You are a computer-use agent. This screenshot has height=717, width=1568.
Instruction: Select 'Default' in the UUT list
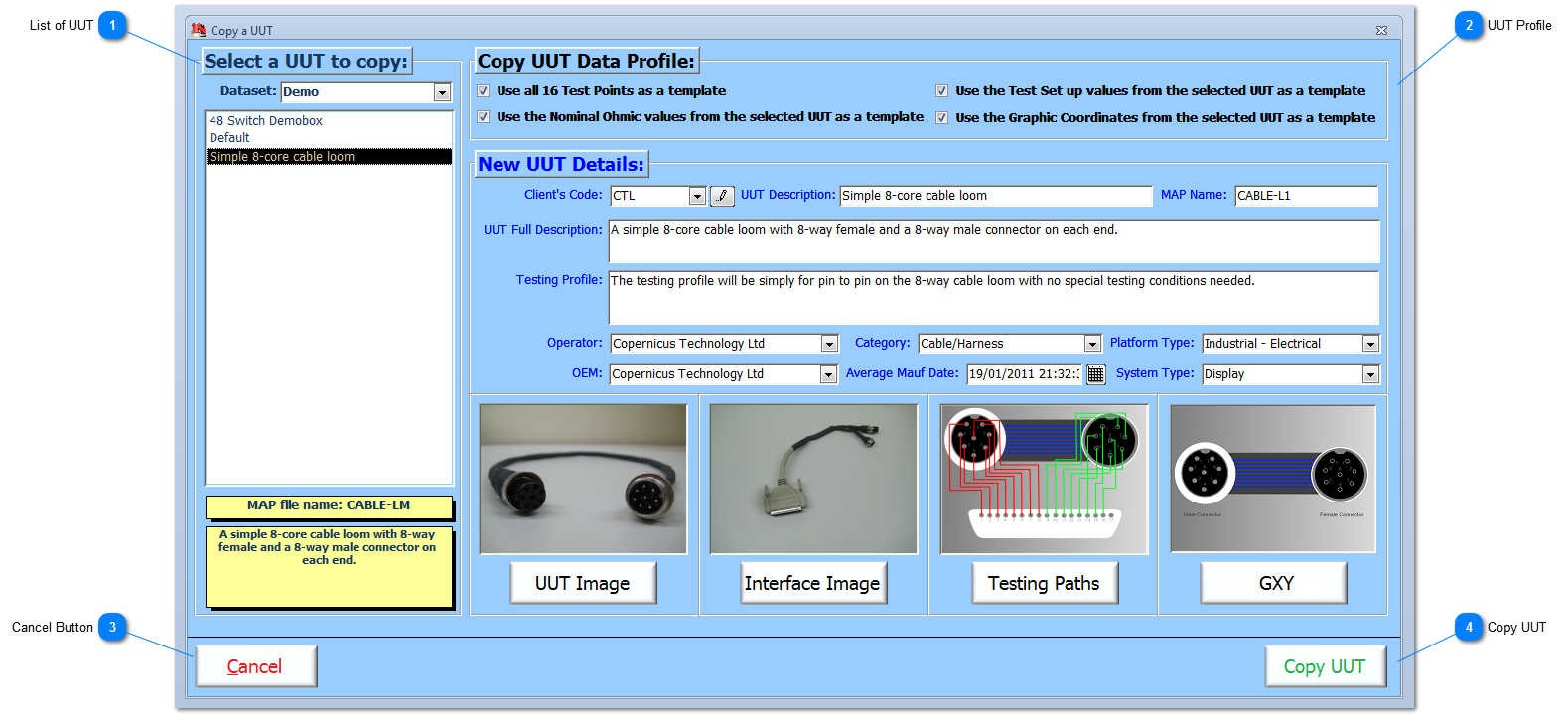tap(229, 138)
